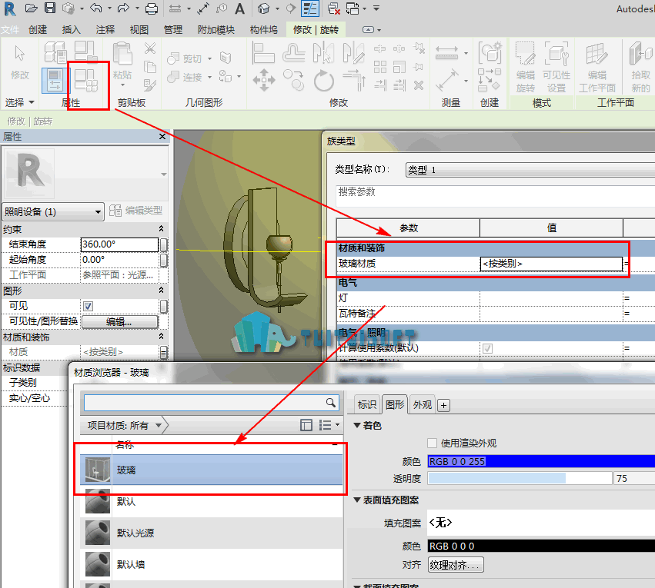Open the 类型名称 combo box
The width and height of the screenshot is (655, 588).
point(530,170)
